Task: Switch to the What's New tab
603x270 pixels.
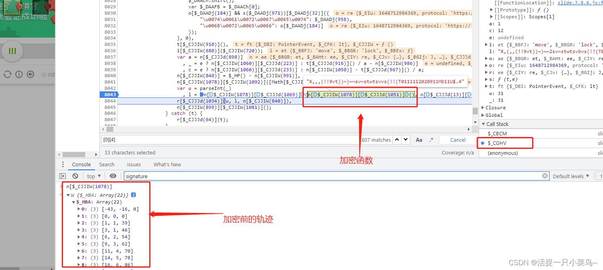Action: pyautogui.click(x=167, y=165)
